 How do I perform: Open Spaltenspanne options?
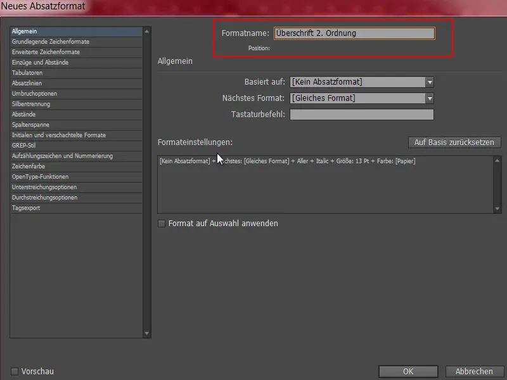pyautogui.click(x=76, y=124)
